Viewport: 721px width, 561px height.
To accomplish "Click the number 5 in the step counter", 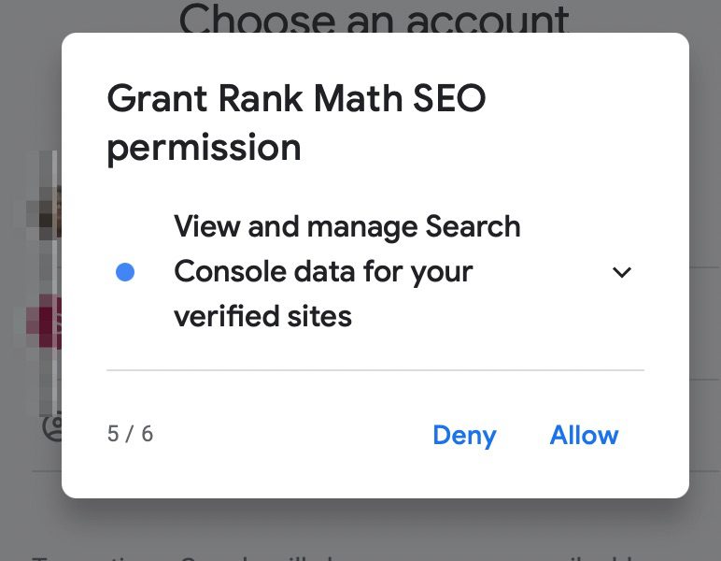I will pos(113,434).
